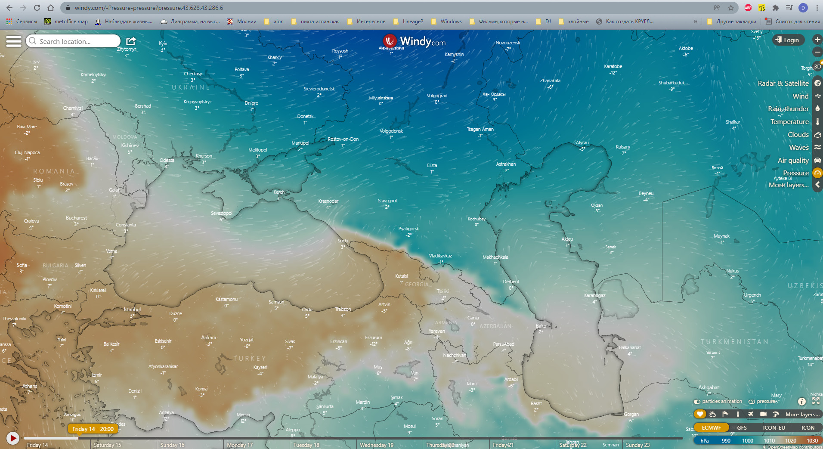823x449 pixels.
Task: Open Radar & Satellite globe icon
Action: coord(817,83)
